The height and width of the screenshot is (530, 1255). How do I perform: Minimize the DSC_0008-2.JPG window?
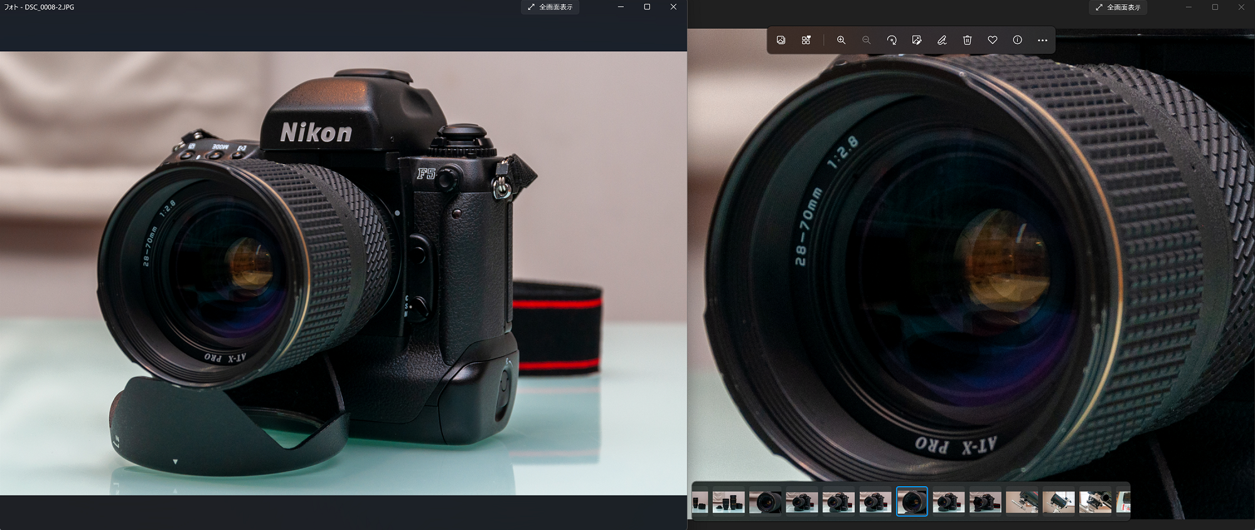point(621,7)
